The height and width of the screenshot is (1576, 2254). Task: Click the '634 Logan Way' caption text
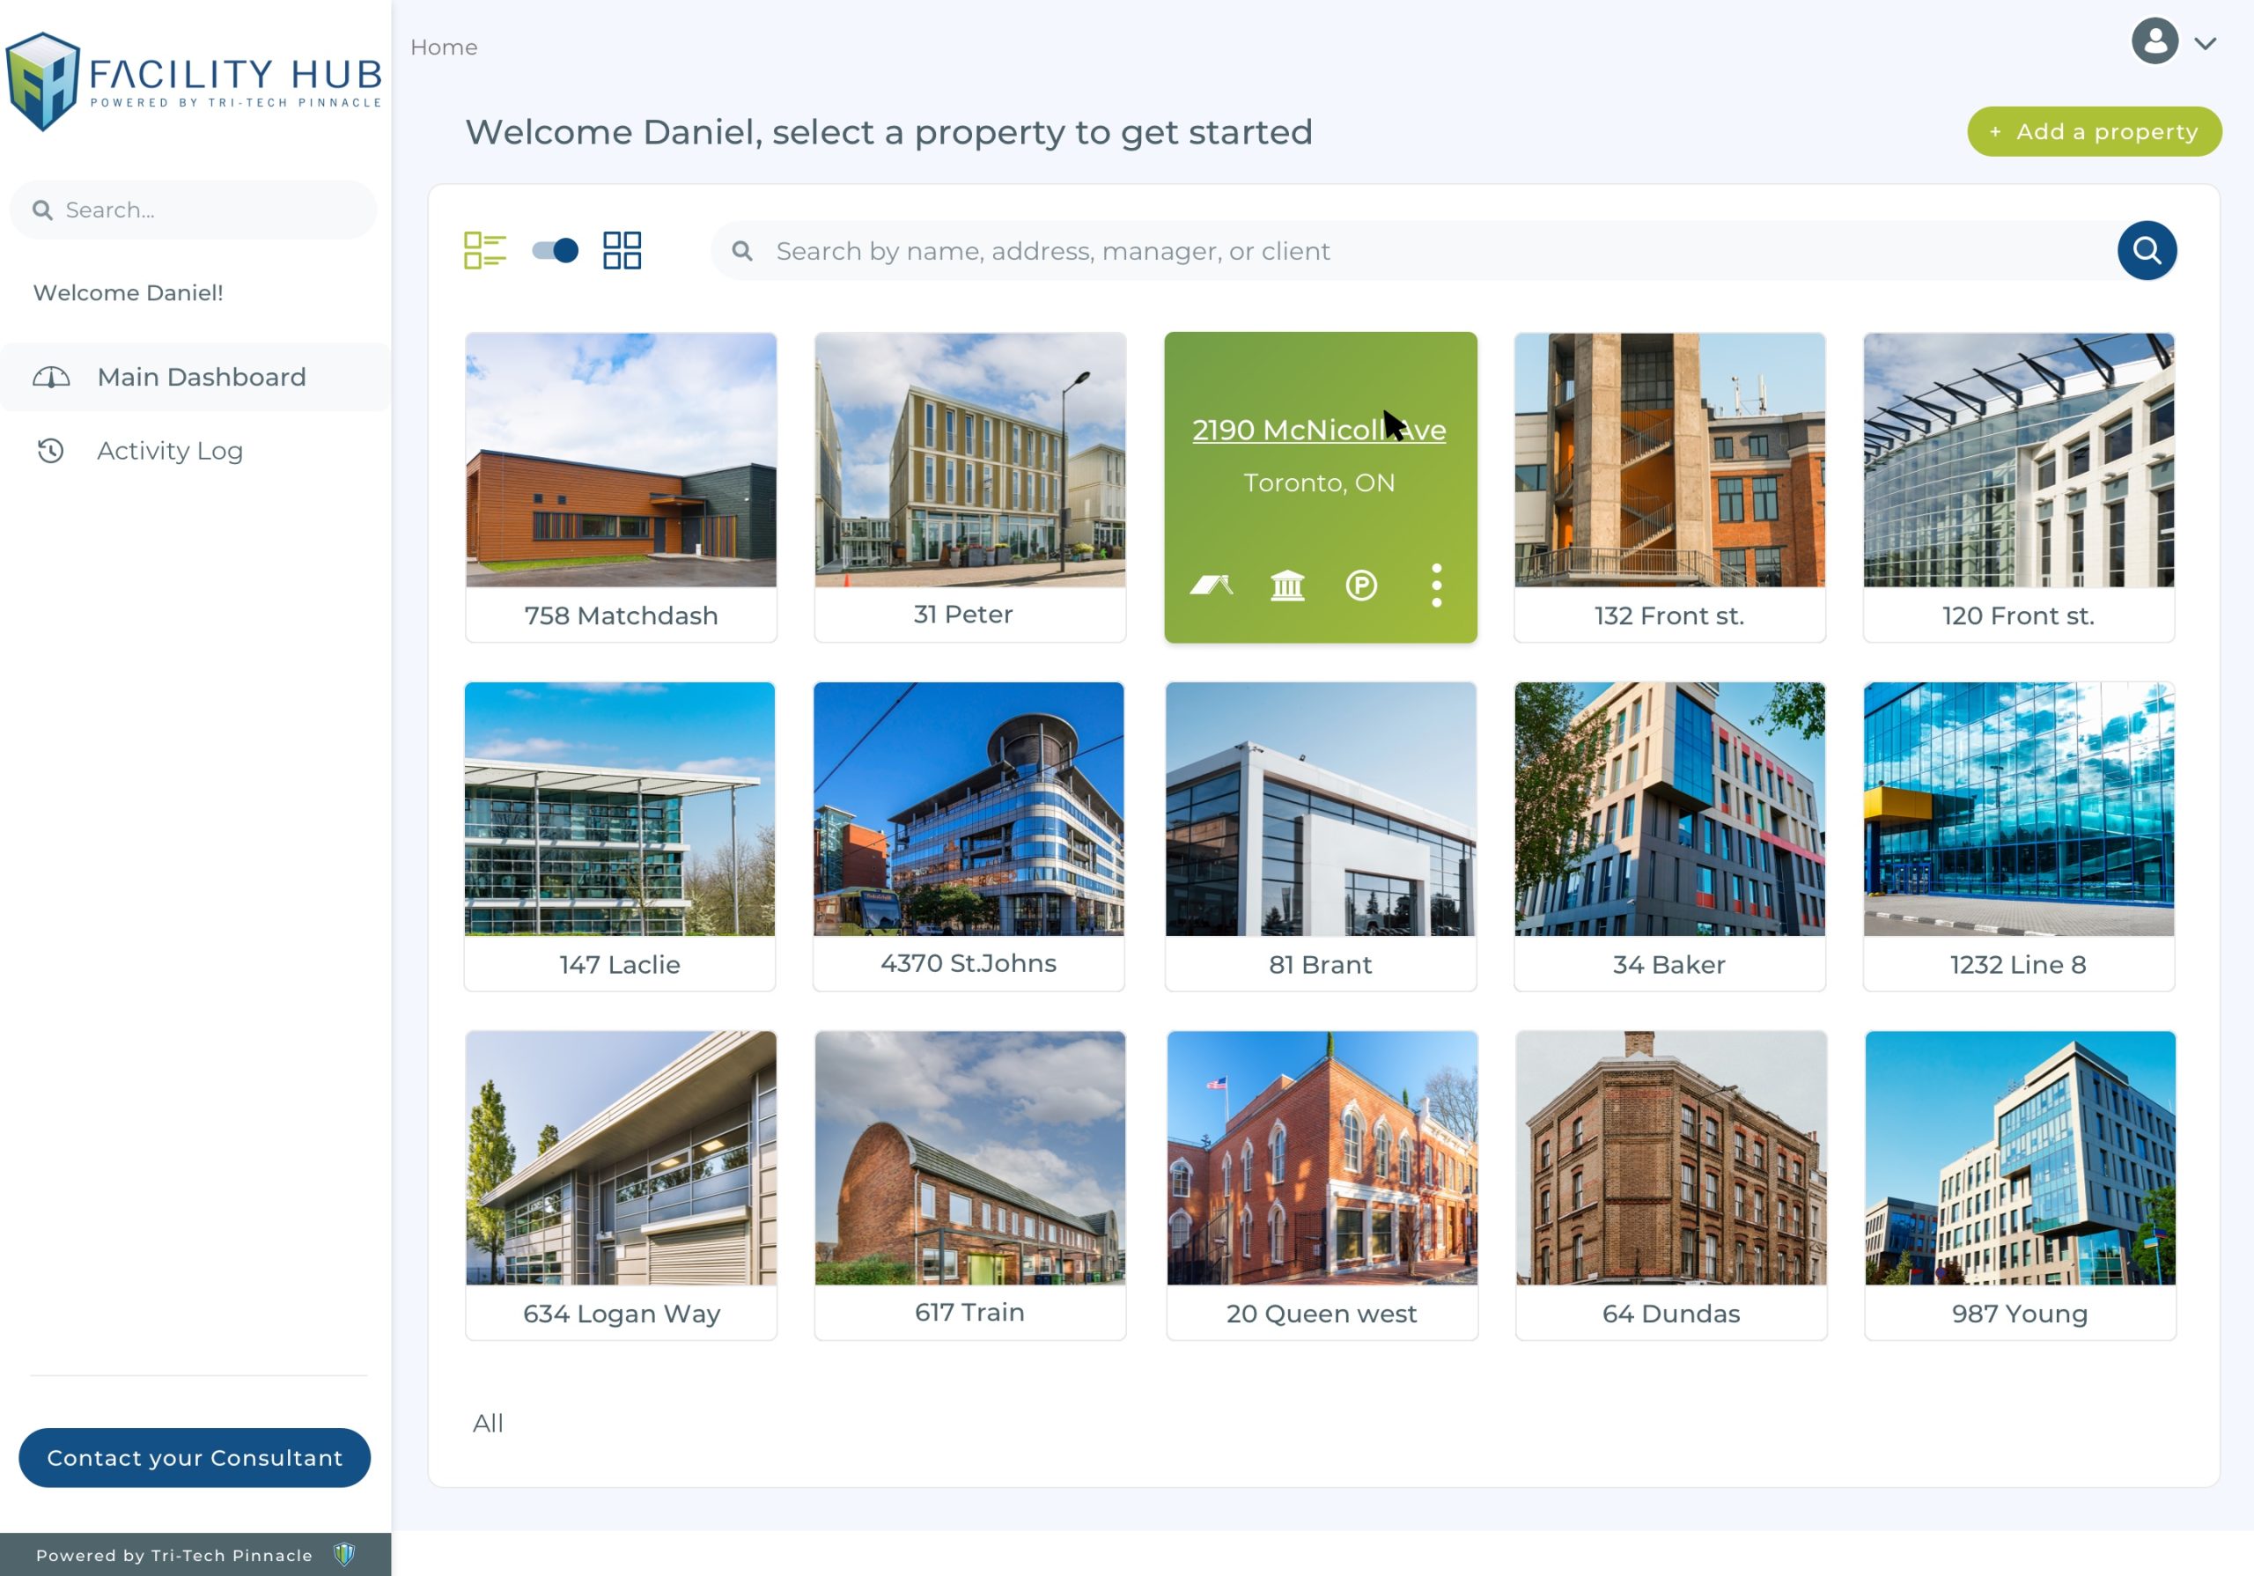[622, 1313]
